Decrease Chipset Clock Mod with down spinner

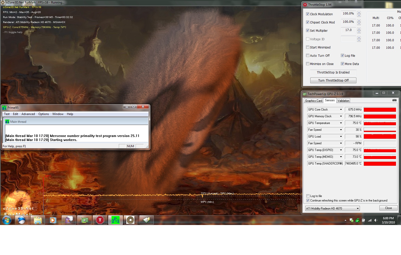tap(359, 24)
